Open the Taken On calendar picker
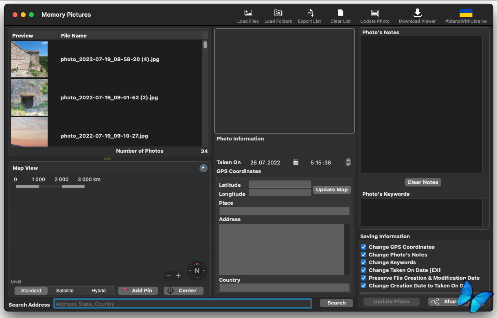This screenshot has height=318, width=497. coord(296,162)
